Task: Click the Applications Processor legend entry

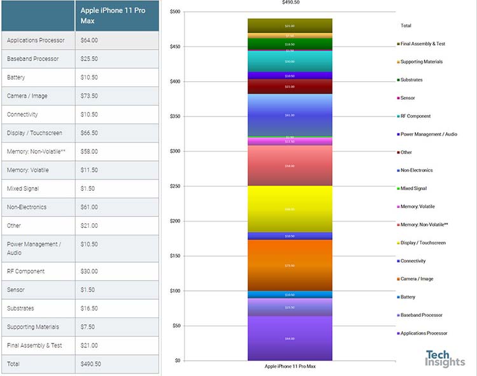Action: pos(422,333)
